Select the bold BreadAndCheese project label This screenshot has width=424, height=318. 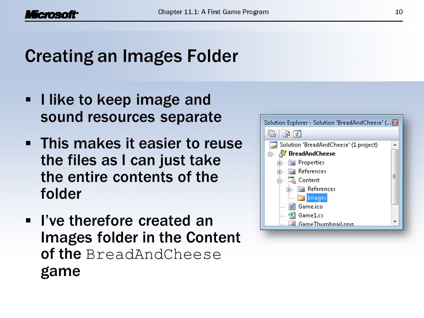point(312,154)
